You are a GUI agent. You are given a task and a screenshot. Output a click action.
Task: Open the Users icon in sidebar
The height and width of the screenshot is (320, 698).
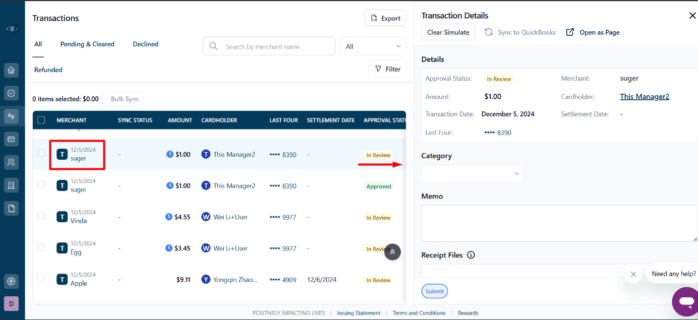pyautogui.click(x=12, y=162)
